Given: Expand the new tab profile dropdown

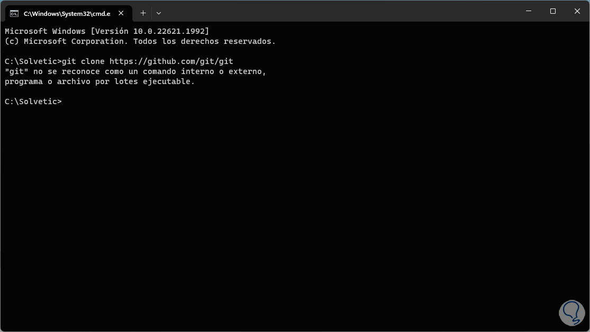Looking at the screenshot, I should [159, 13].
